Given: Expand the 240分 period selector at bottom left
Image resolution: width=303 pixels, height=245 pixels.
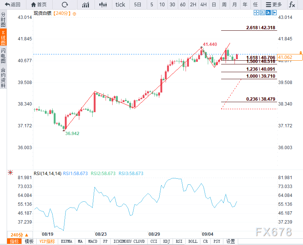Looking at the screenshot, I should coord(19,235).
